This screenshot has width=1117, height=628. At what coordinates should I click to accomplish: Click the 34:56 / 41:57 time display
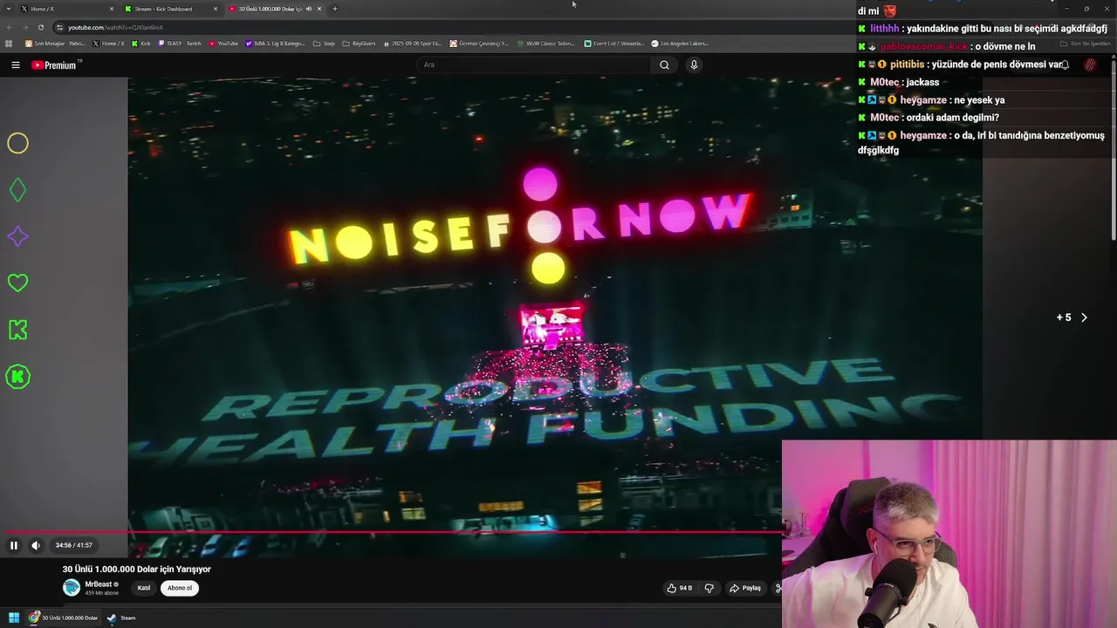point(74,545)
